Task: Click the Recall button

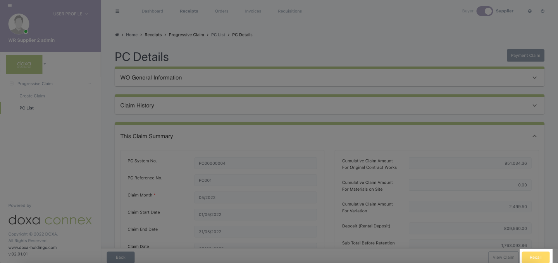Action: [536, 257]
